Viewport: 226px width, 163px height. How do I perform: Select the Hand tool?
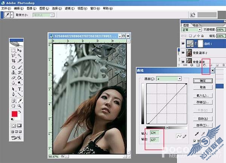click(x=13, y=106)
